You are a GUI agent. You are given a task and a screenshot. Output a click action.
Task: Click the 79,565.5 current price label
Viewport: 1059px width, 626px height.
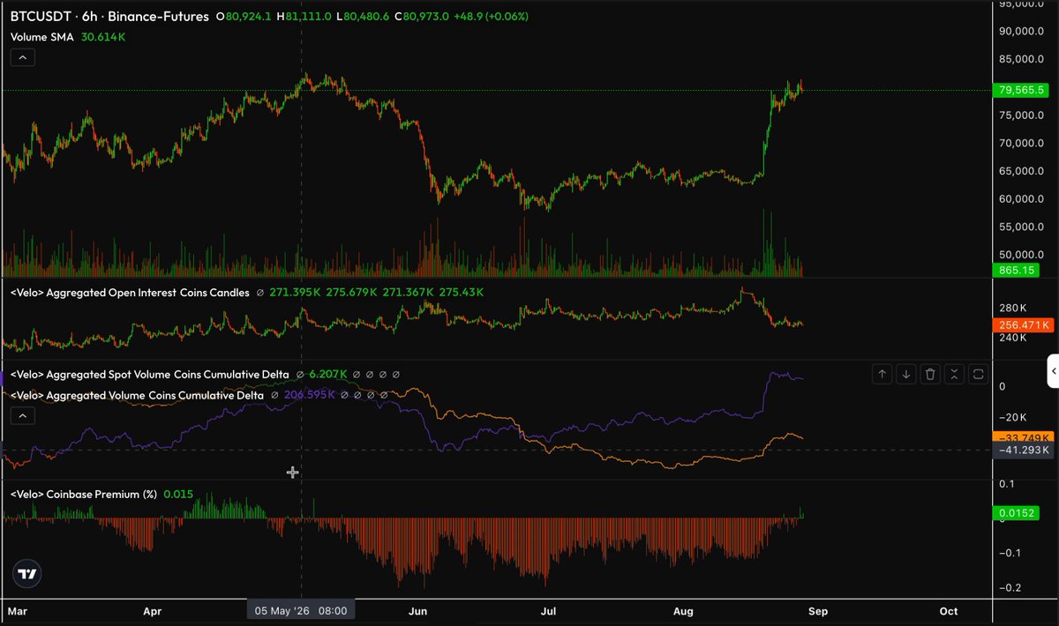click(x=1022, y=90)
